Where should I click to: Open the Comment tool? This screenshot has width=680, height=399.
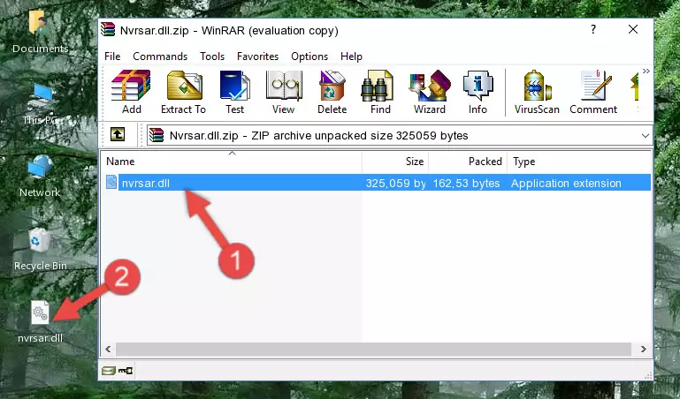[x=593, y=92]
